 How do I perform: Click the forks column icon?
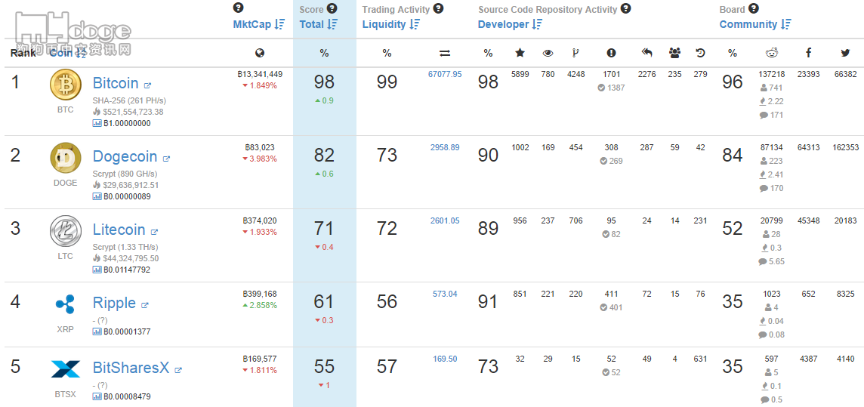pyautogui.click(x=575, y=53)
